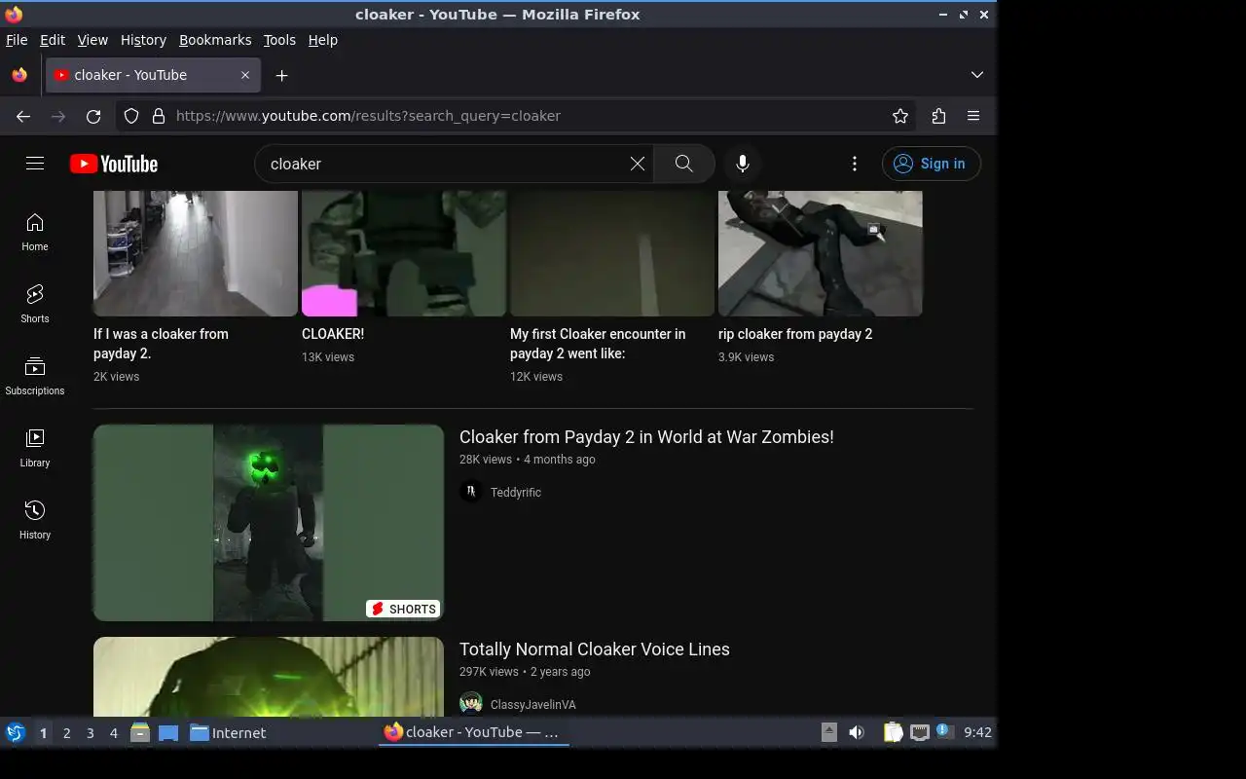The height and width of the screenshot is (779, 1246).
Task: Open 'Totally Normal Cloaker Voice Lines' title
Action: (595, 649)
